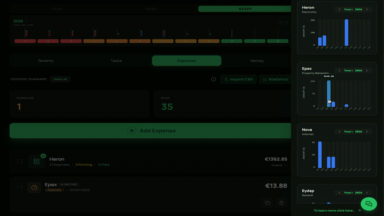This screenshot has height=216, width=384.
Task: Open the 2026 timeline year dropdown
Action: (20, 21)
